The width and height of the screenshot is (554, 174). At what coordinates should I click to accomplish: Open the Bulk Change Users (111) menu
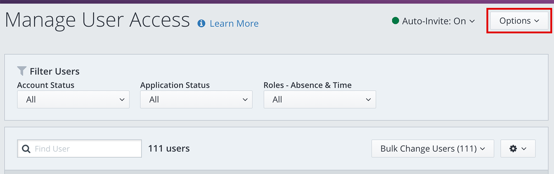tap(432, 149)
